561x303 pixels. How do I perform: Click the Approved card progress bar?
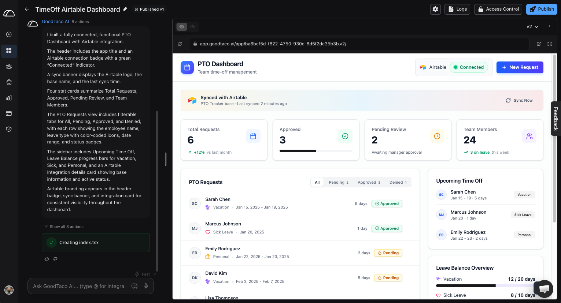coord(316,151)
